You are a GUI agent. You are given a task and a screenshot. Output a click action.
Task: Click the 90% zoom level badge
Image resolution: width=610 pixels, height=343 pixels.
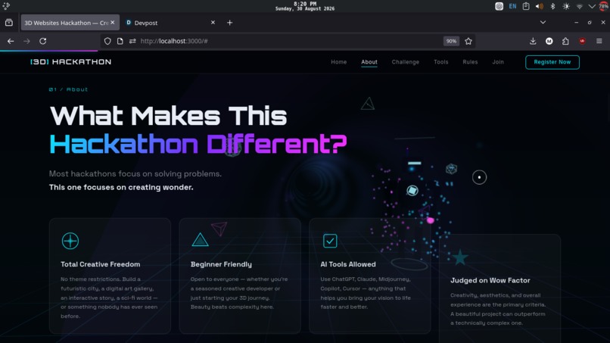[x=451, y=41]
